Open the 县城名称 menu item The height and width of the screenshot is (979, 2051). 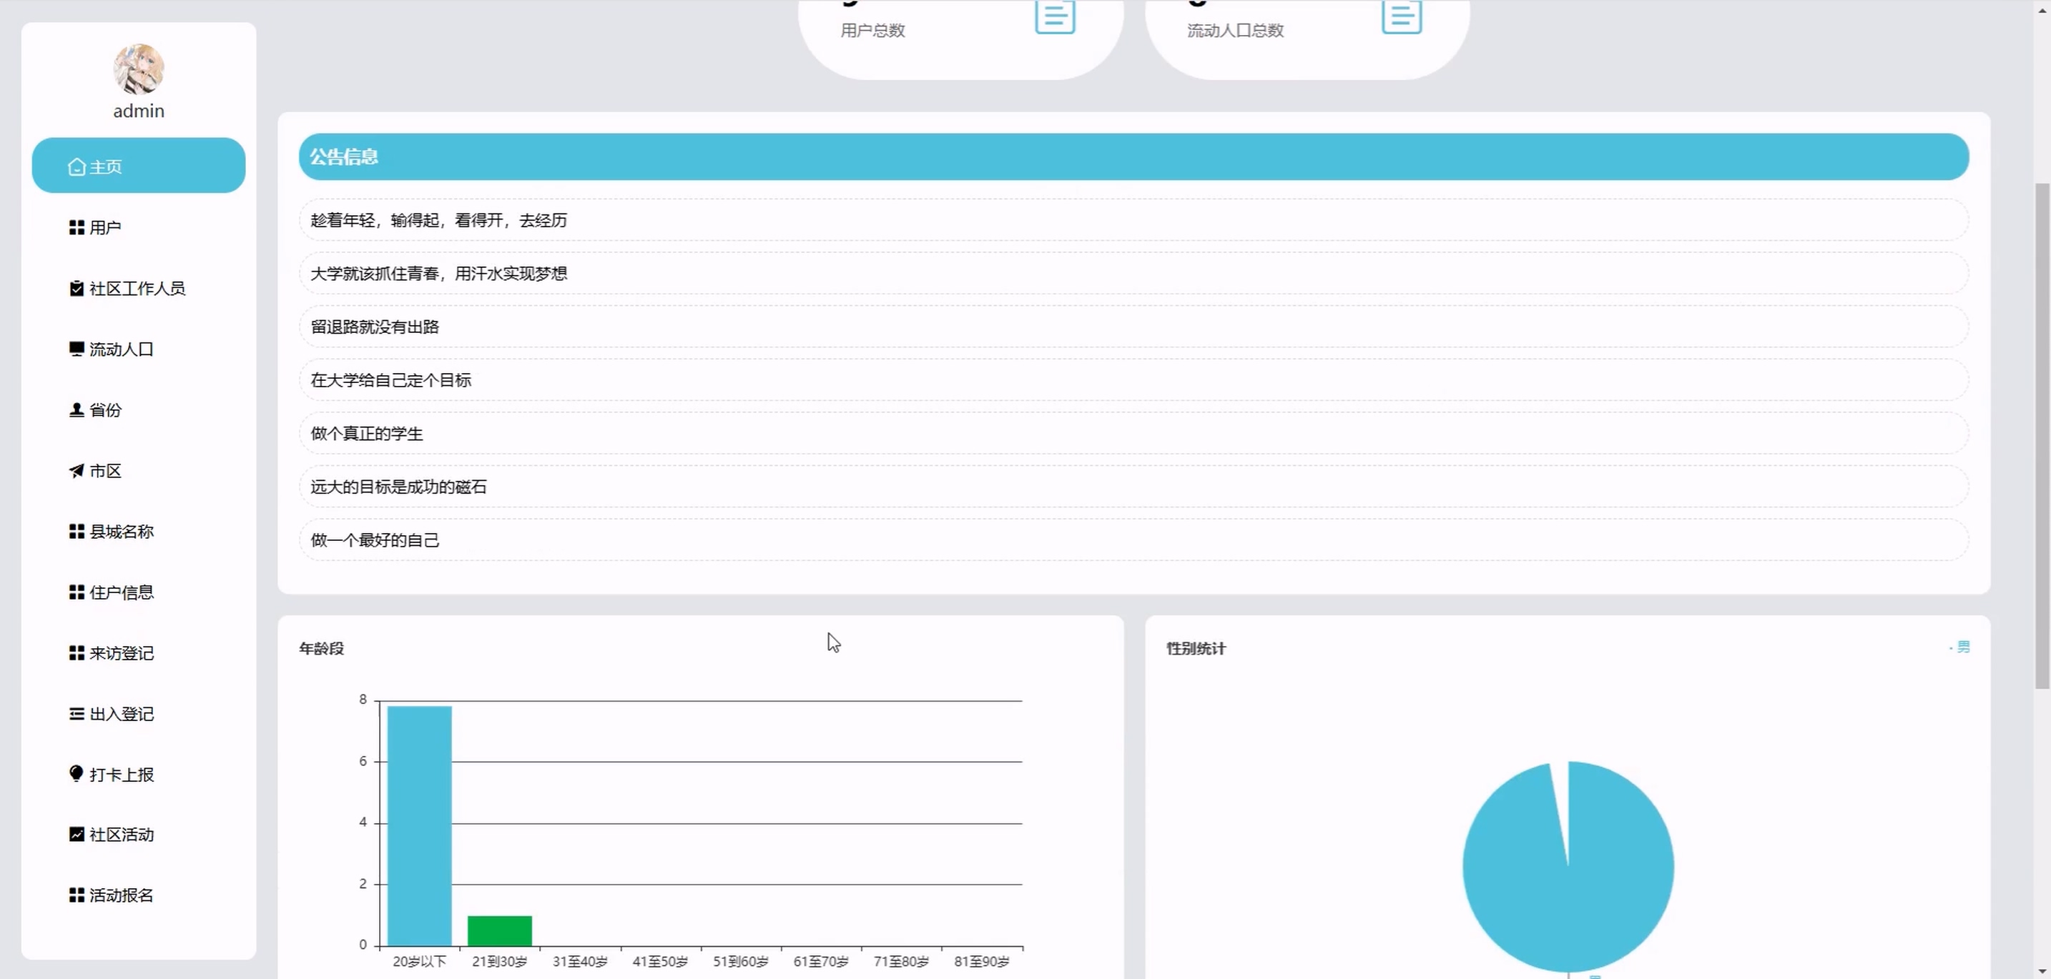point(121,531)
